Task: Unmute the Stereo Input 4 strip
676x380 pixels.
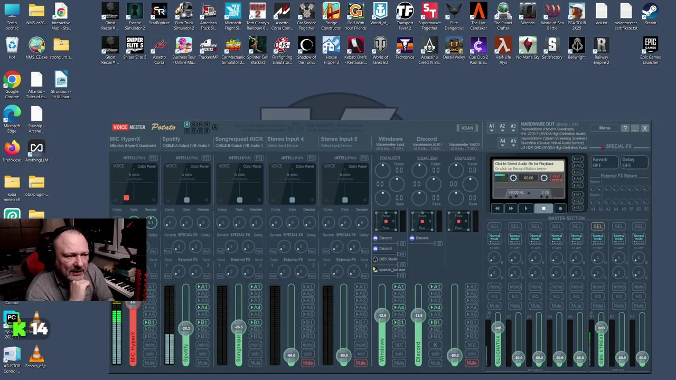Action: pyautogui.click(x=308, y=363)
